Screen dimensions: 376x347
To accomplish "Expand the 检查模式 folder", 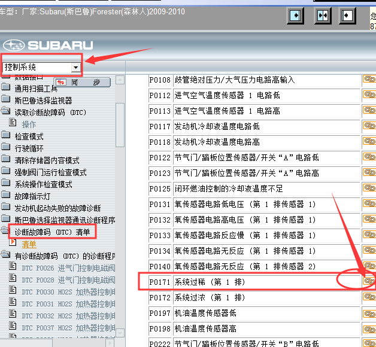I will pyautogui.click(x=29, y=136).
